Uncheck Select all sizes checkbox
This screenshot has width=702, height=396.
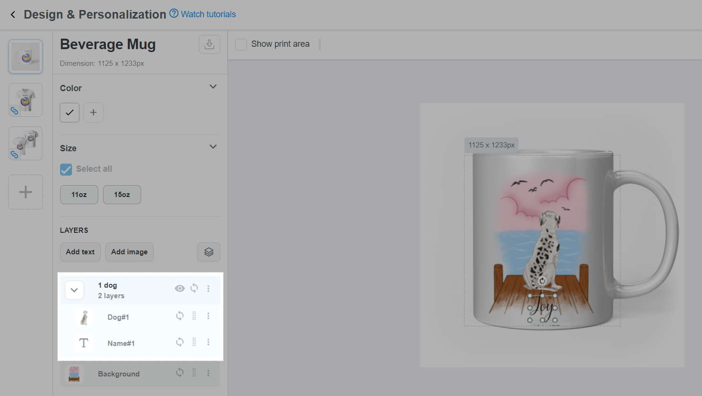click(66, 169)
